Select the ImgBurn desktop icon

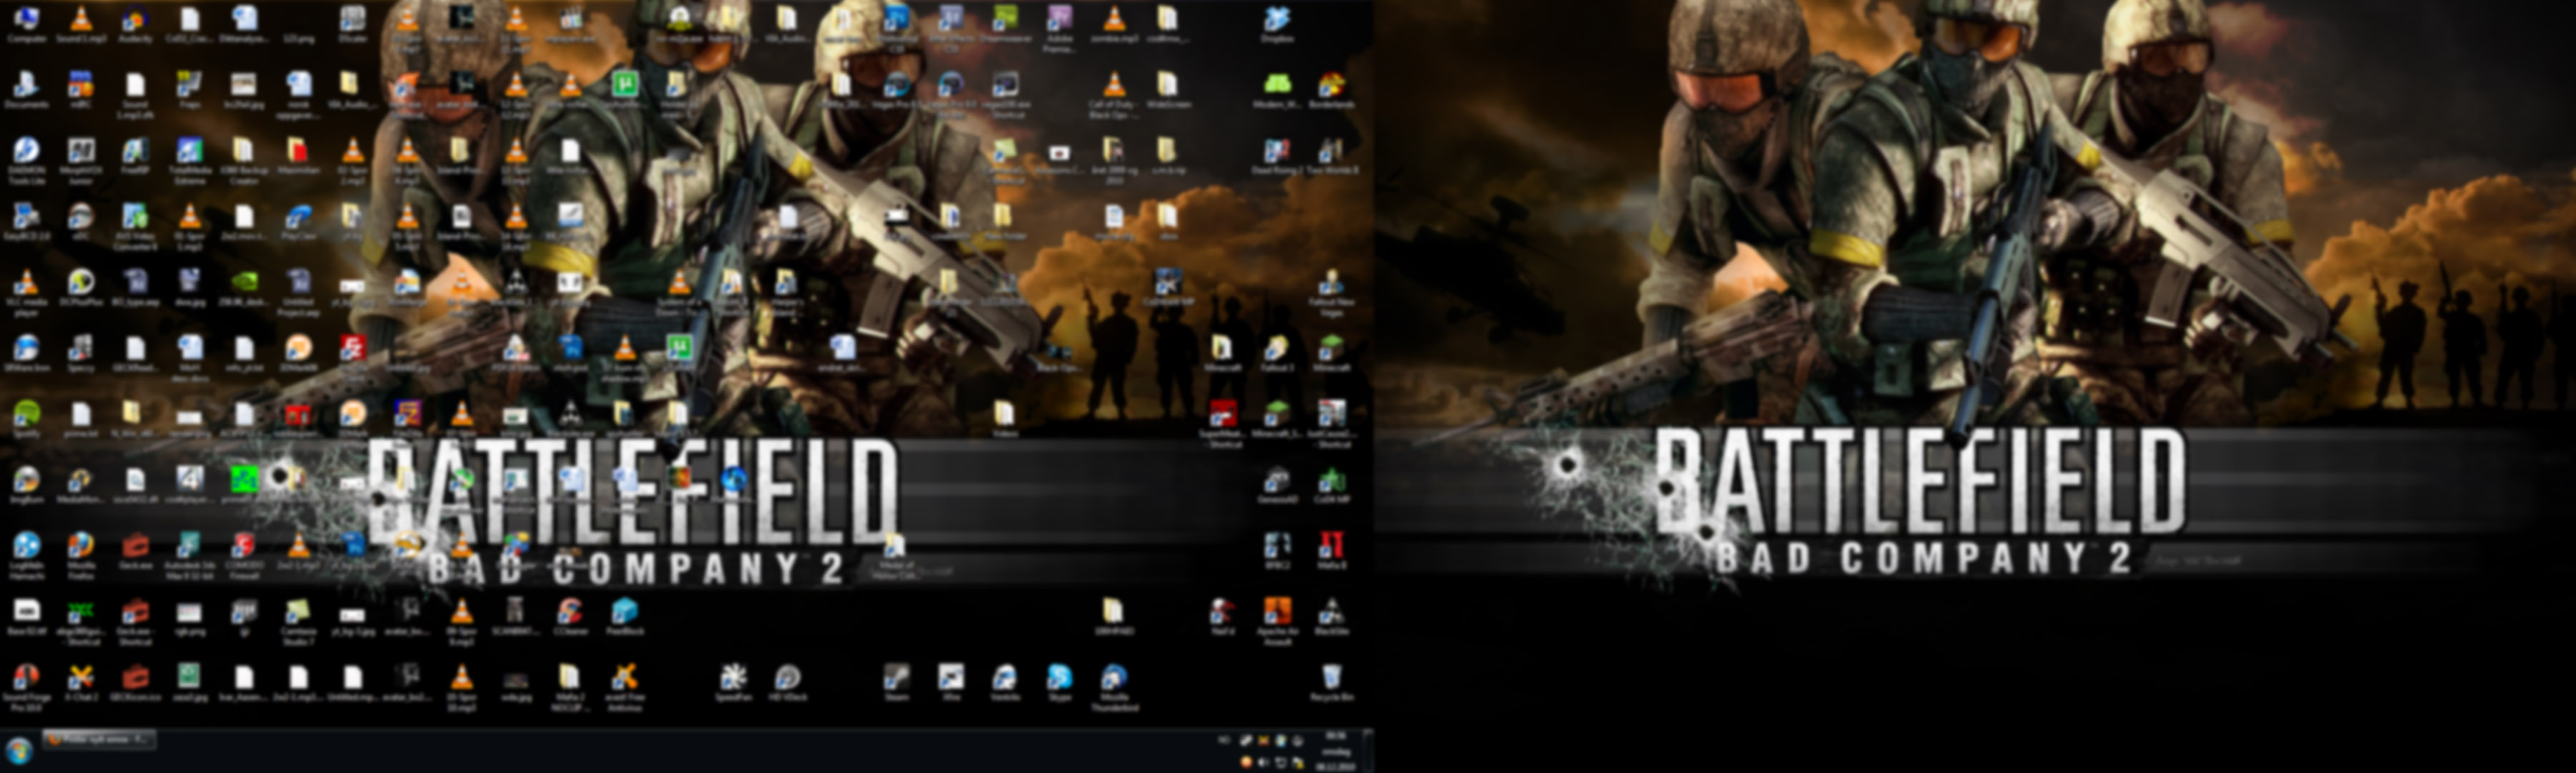click(27, 486)
